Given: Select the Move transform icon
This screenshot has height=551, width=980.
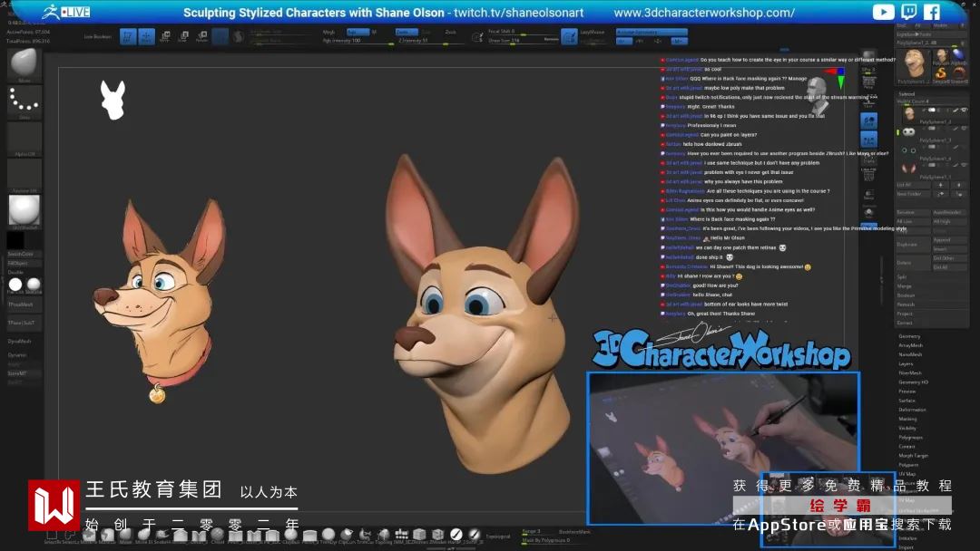Looking at the screenshot, I should pyautogui.click(x=165, y=37).
